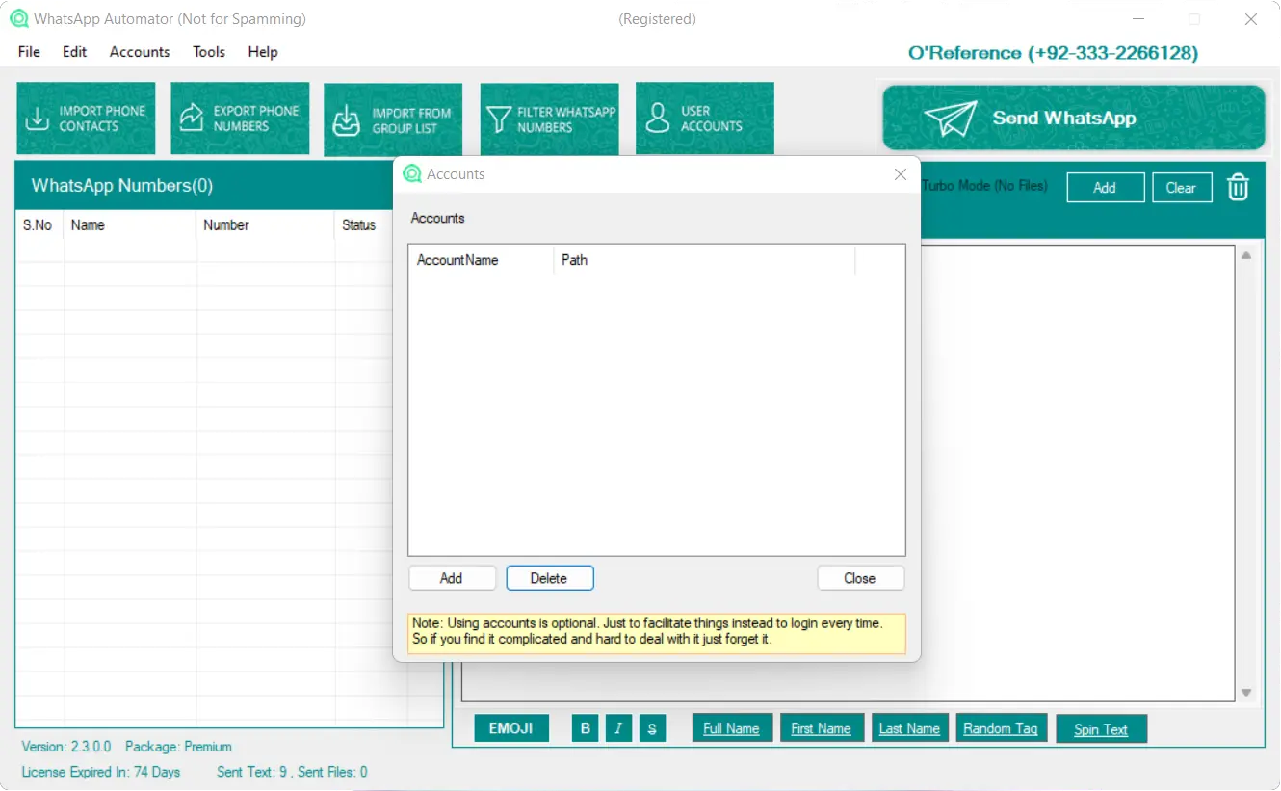Image resolution: width=1281 pixels, height=791 pixels.
Task: Click the Accounts dialog title icon
Action: tap(412, 174)
